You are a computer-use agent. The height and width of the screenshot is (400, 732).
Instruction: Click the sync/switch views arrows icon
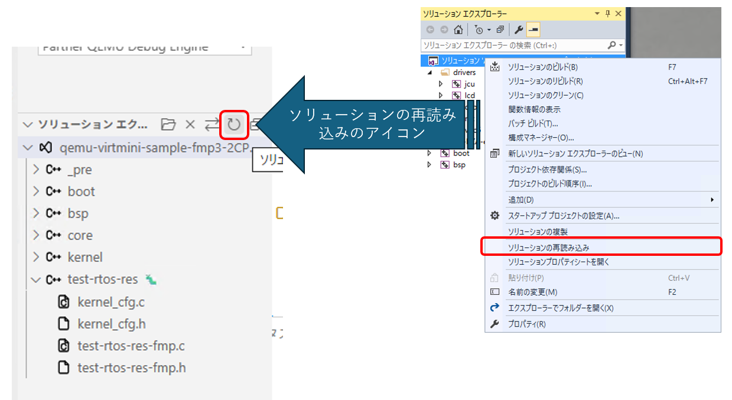point(212,124)
